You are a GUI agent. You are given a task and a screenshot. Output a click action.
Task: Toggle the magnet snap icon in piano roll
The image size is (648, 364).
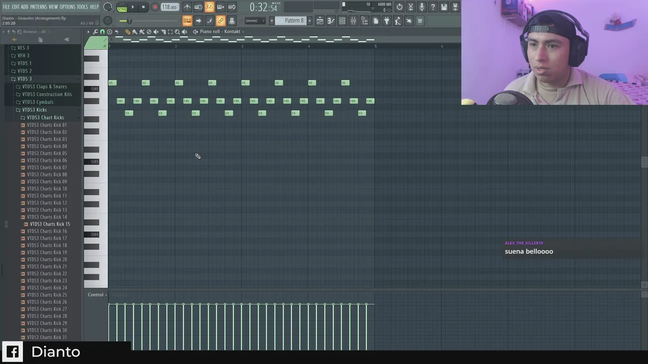point(102,32)
